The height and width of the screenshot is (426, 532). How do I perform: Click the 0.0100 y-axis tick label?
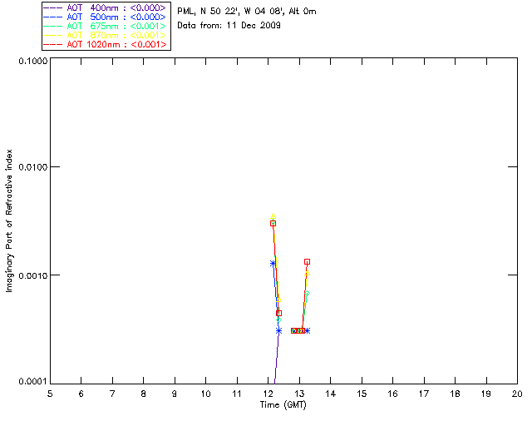click(32, 167)
